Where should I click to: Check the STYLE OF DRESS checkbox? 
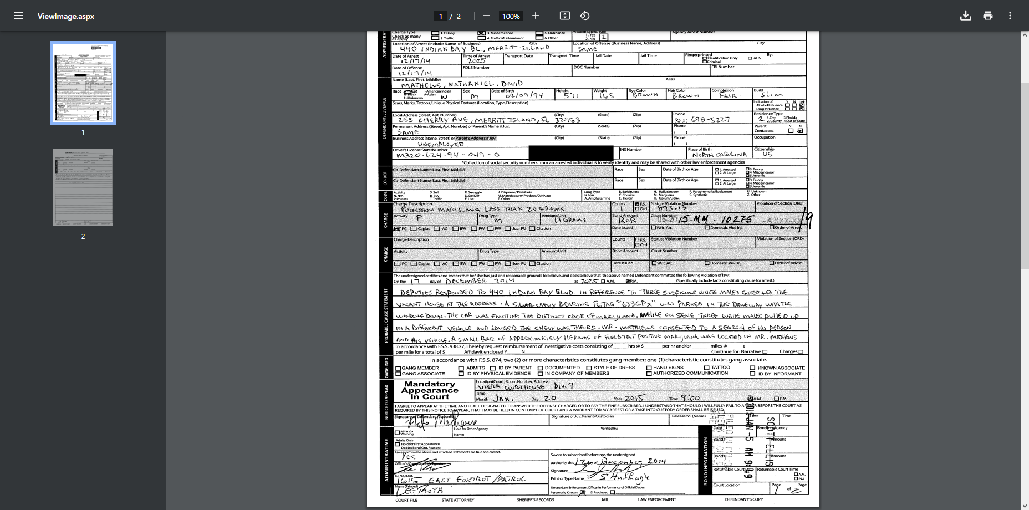click(589, 368)
